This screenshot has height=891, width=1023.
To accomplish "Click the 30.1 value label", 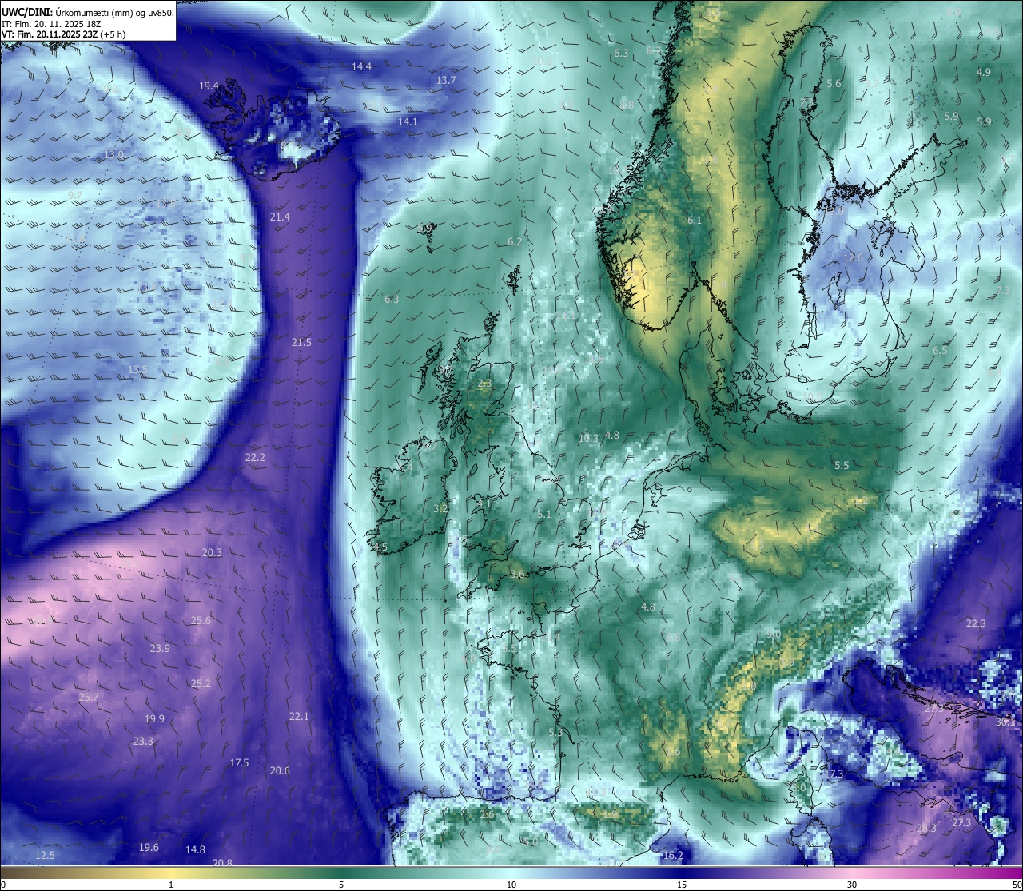I will click(x=1005, y=722).
